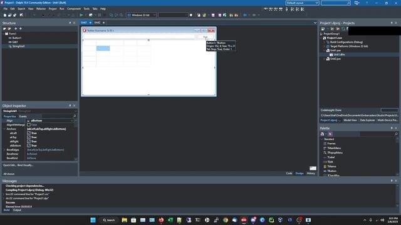The height and width of the screenshot is (225, 401).
Task: Open the Tools menu
Action: point(86,9)
